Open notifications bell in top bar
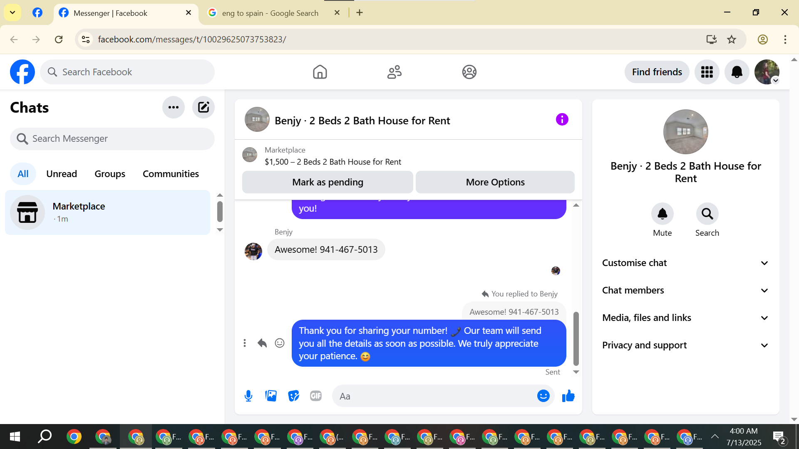This screenshot has width=799, height=449. 737,72
